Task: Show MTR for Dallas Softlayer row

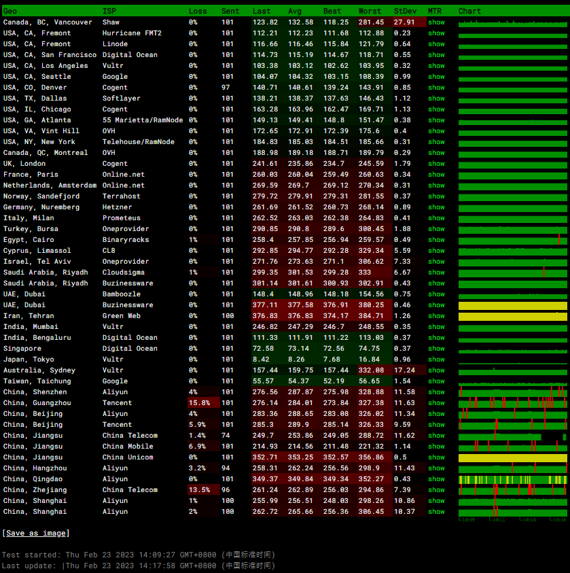Action: (436, 99)
